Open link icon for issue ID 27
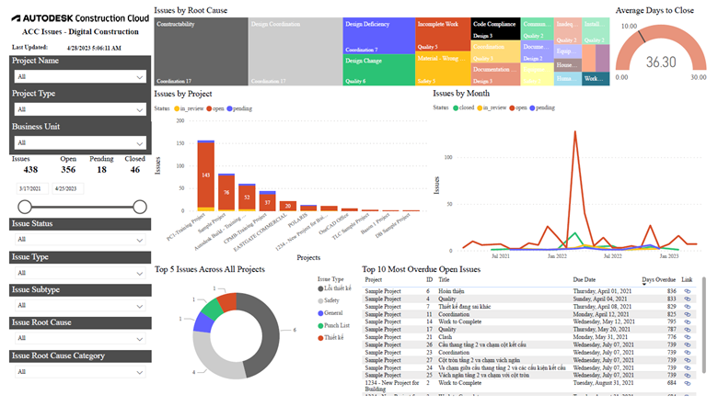This screenshot has width=718, height=406. pos(688,360)
